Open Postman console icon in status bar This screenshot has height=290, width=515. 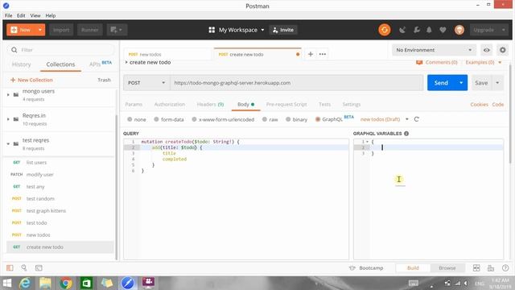pos(39,268)
